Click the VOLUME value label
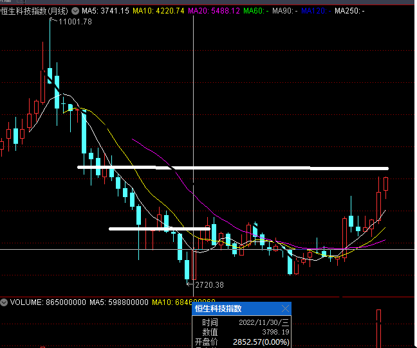 coord(46,302)
